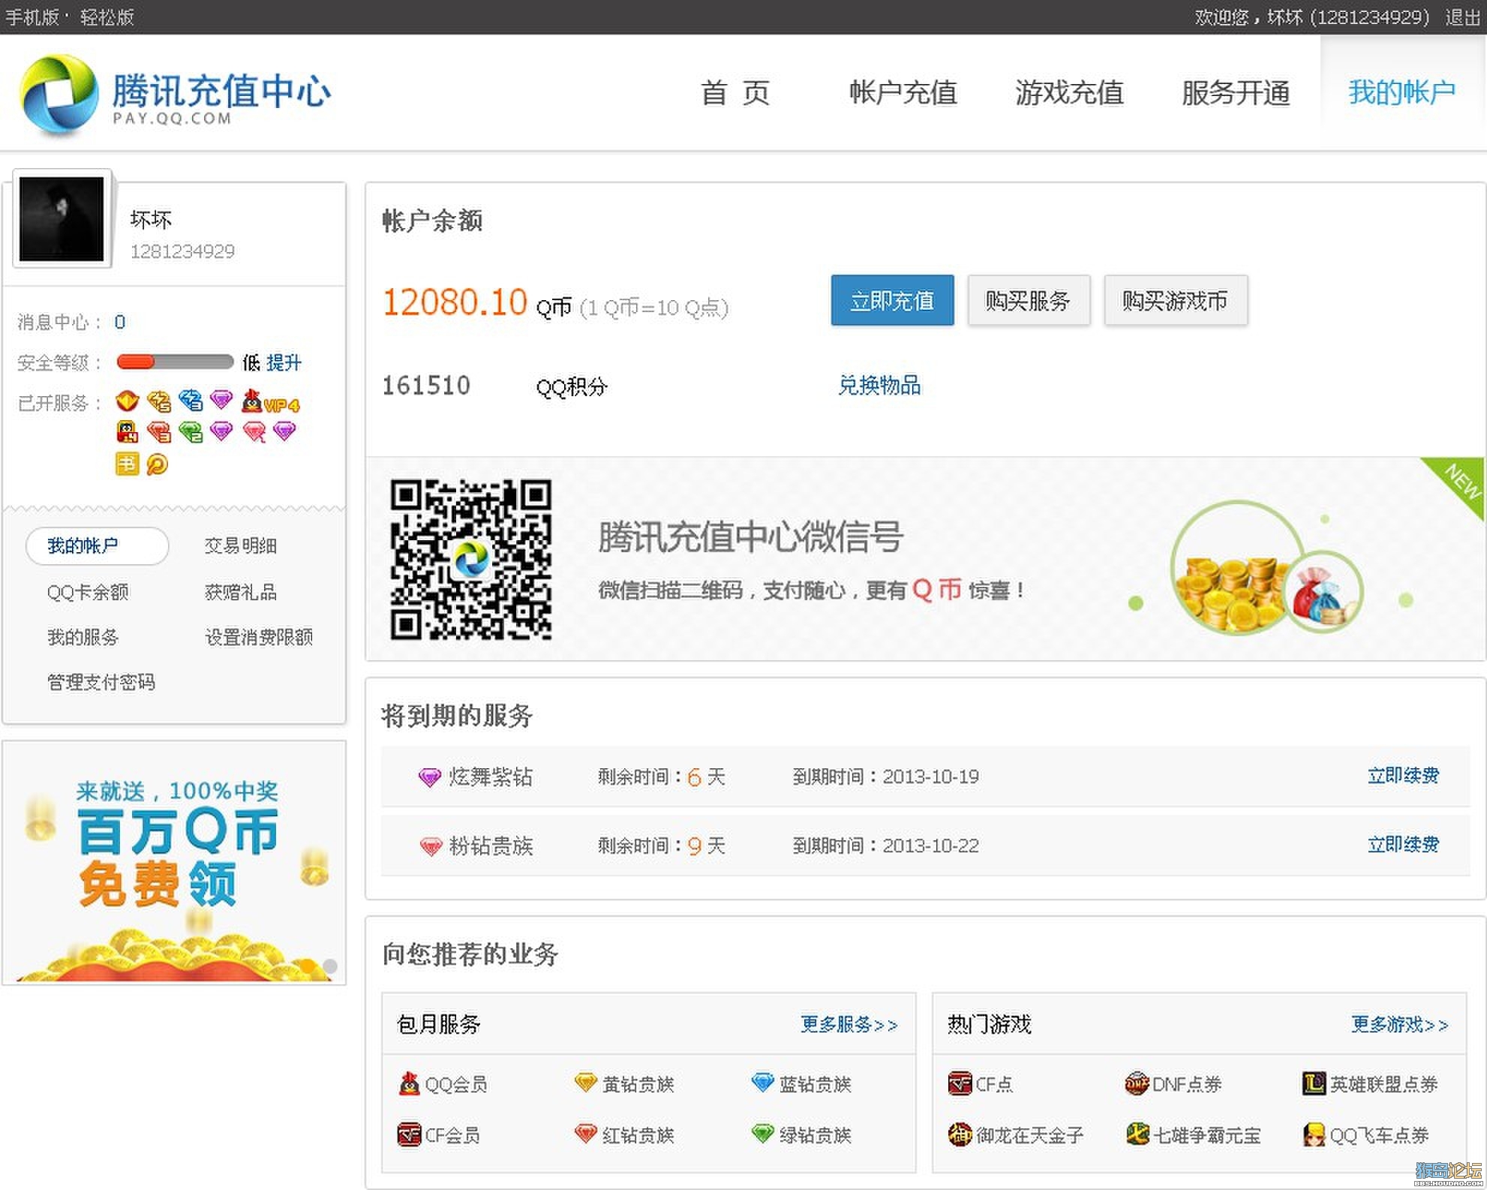The image size is (1487, 1190).
Task: Click the 兑换物品 link
Action: coord(879,386)
